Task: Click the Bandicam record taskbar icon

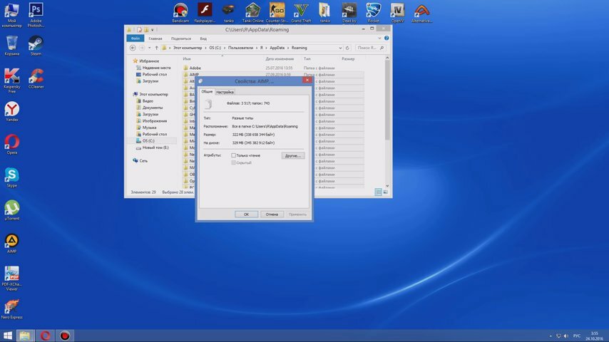Action: [x=64, y=336]
